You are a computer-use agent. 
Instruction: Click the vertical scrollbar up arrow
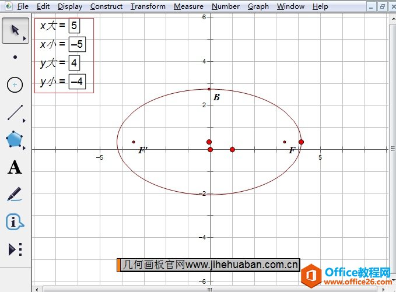(393, 19)
